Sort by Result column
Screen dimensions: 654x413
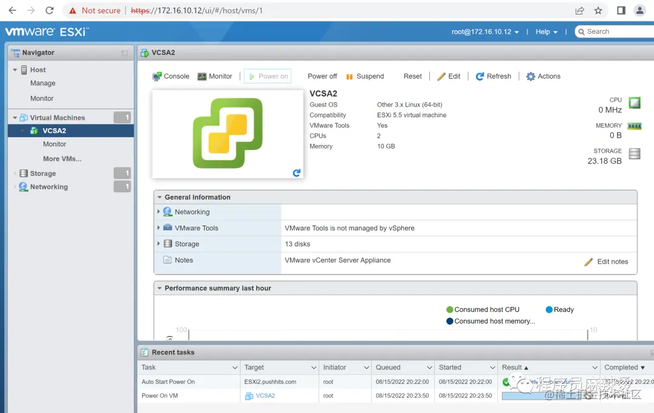point(515,368)
